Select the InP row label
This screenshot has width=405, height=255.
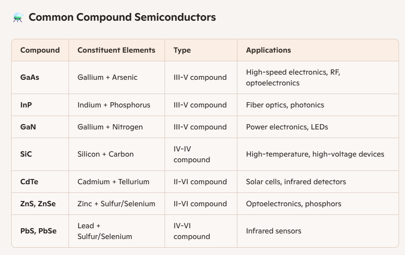click(x=26, y=105)
